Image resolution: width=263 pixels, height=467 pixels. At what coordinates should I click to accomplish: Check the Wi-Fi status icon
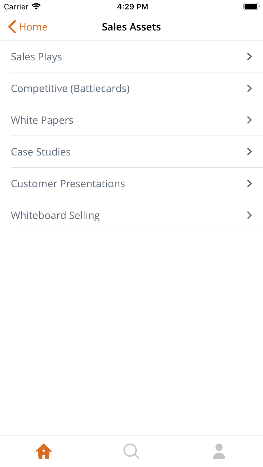[36, 6]
